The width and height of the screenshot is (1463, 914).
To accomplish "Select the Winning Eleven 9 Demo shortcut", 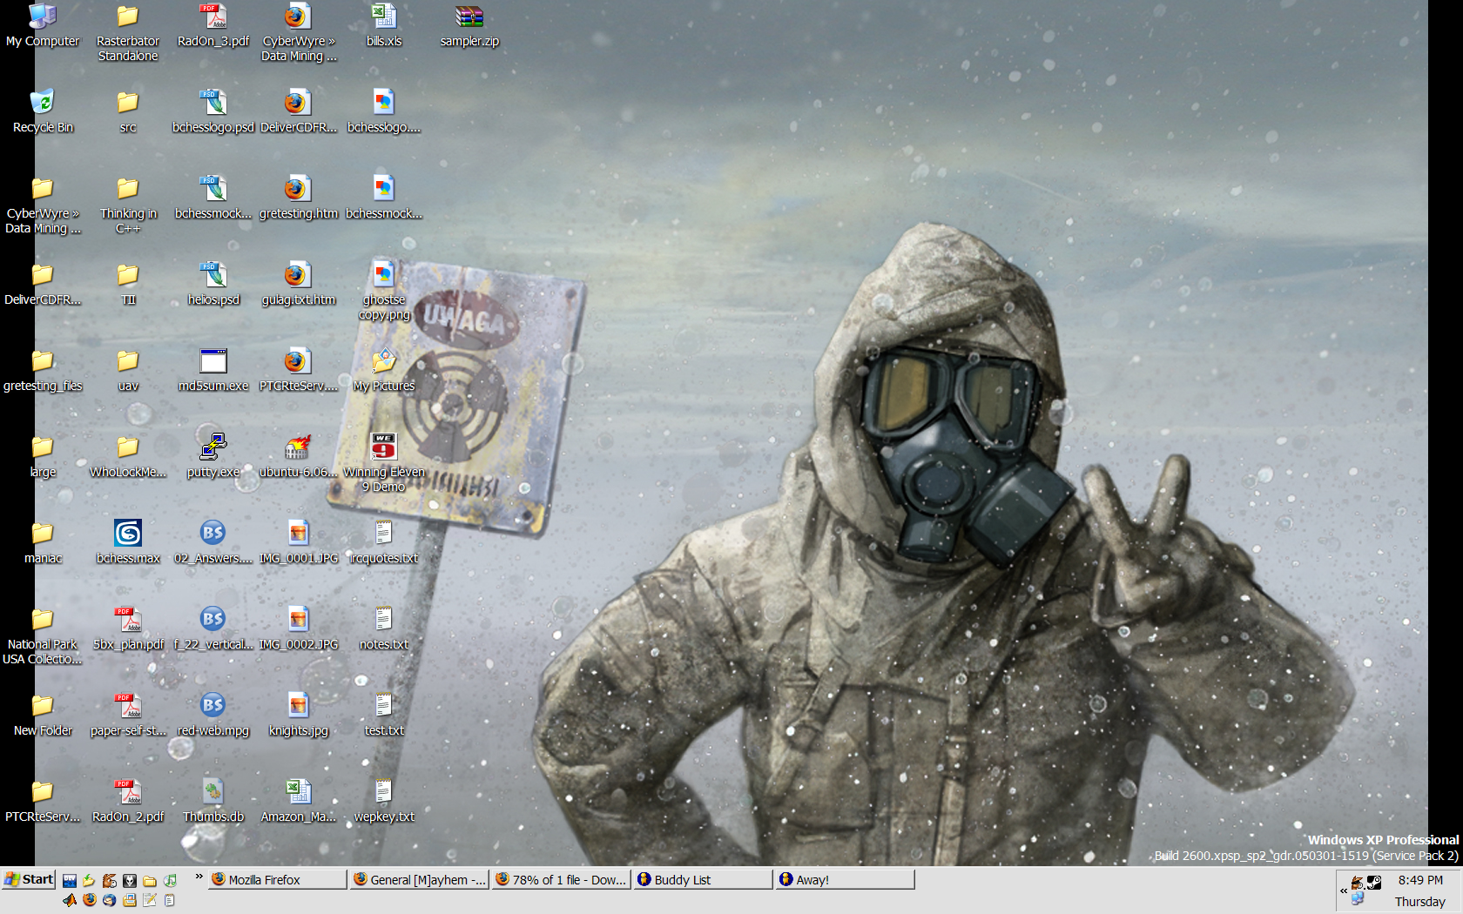I will pyautogui.click(x=384, y=463).
